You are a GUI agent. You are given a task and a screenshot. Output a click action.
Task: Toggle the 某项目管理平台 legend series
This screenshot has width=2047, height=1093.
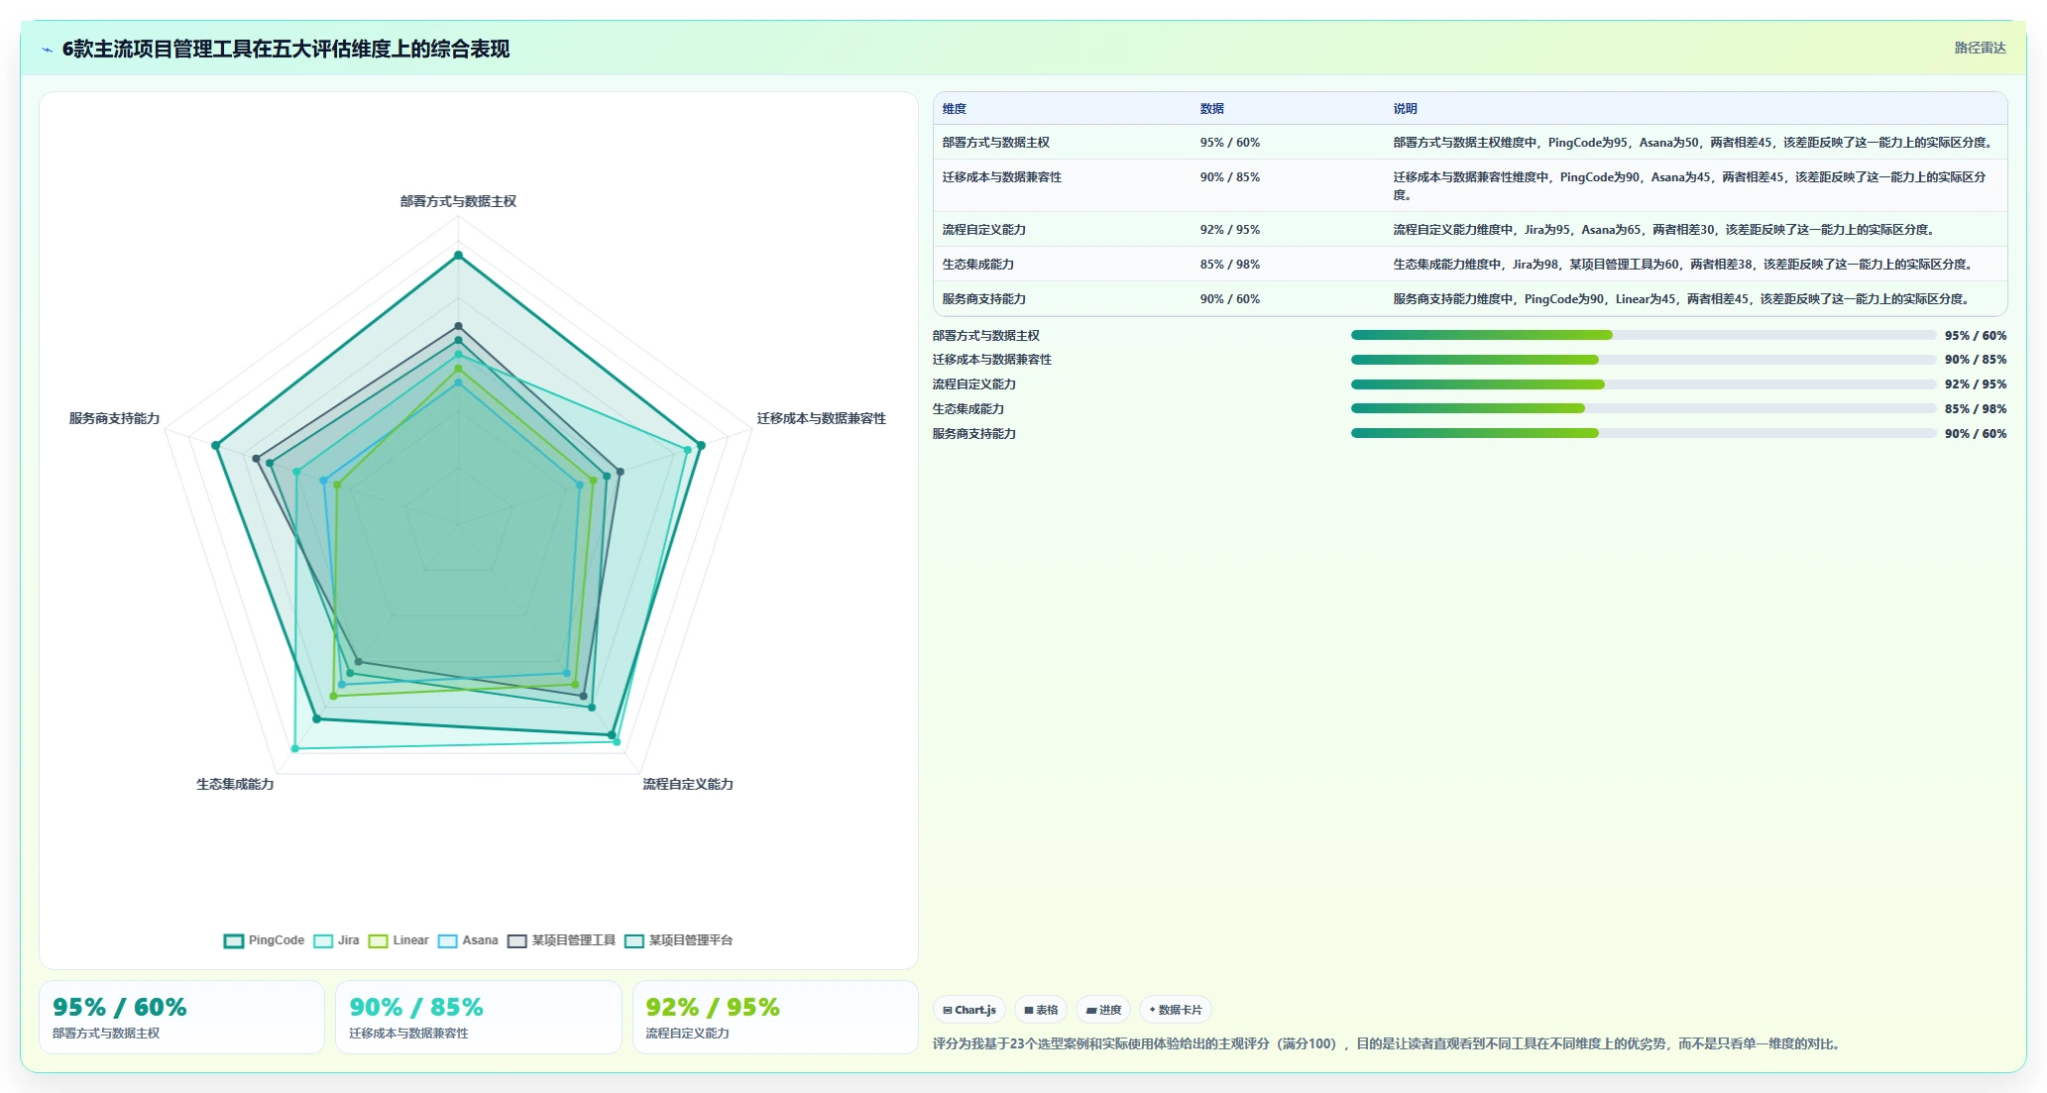click(678, 940)
